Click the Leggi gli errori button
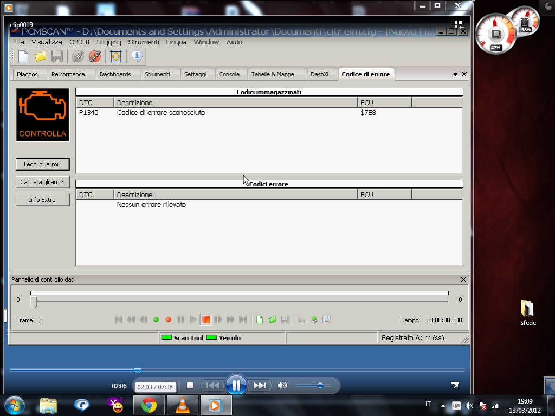Screen dimensions: 555x416 click(42, 164)
